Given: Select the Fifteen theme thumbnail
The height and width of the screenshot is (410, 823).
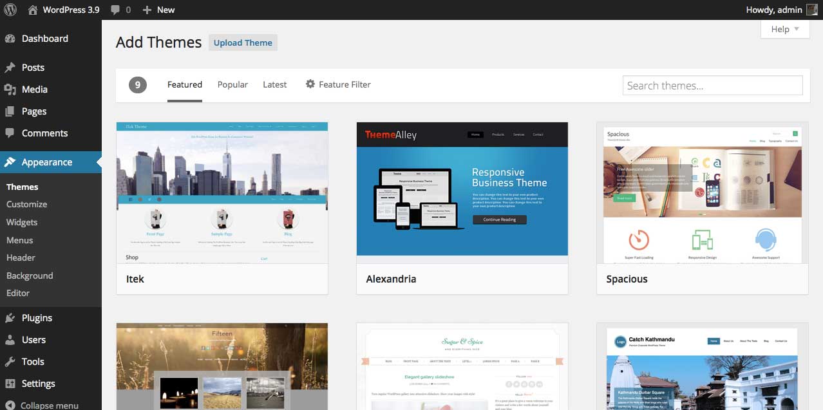Looking at the screenshot, I should (222, 366).
